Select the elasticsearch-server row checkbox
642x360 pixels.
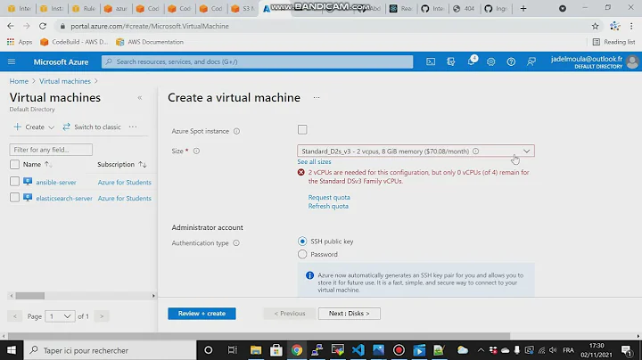[x=14, y=198]
